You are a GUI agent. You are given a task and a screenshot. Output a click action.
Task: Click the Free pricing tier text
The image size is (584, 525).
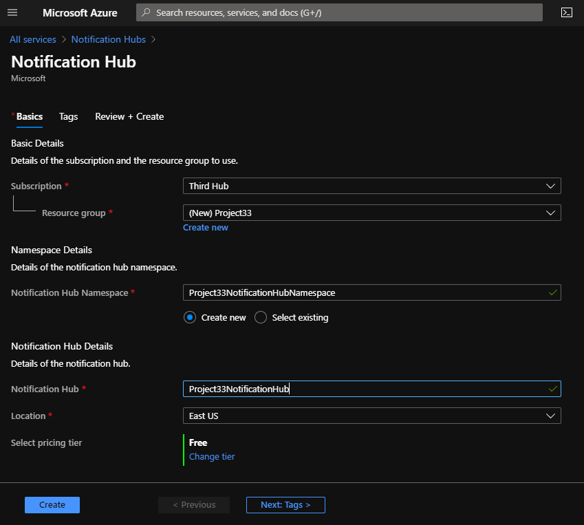click(x=198, y=442)
